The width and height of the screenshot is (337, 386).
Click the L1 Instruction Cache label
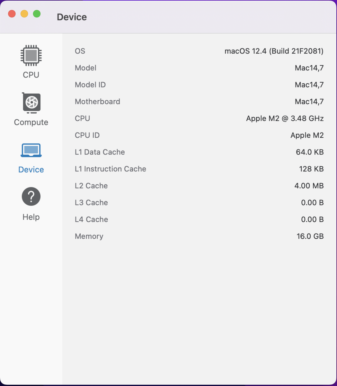[x=110, y=169]
